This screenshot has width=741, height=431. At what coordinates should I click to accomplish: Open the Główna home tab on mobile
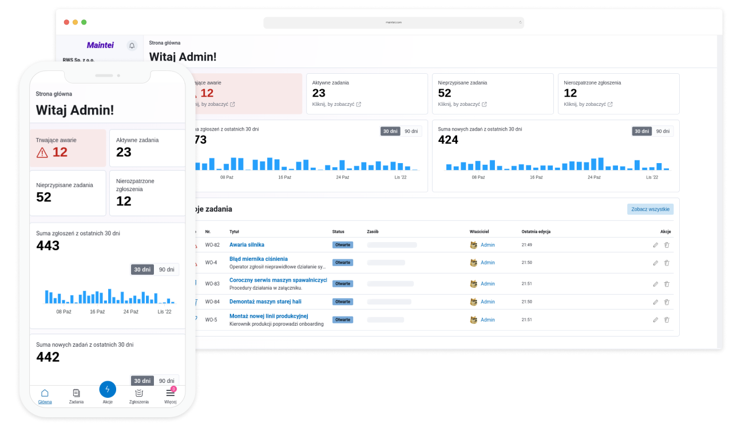(45, 396)
